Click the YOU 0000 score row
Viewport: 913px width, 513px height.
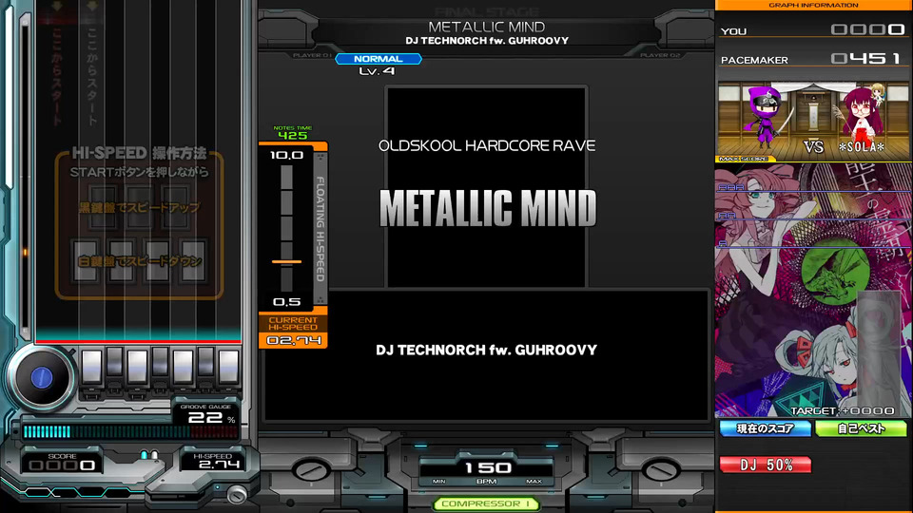[812, 29]
